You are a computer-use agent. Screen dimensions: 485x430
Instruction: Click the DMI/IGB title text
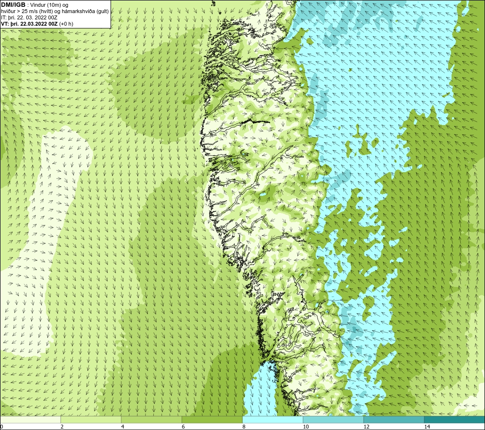pos(13,5)
